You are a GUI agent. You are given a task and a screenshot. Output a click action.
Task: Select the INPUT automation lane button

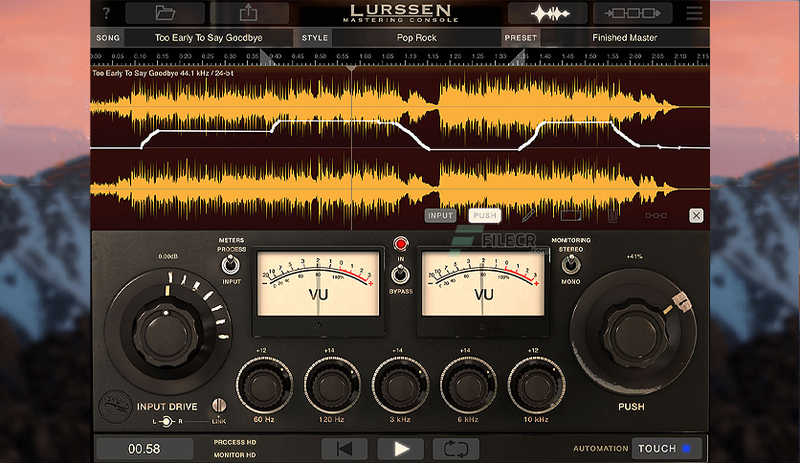tap(440, 215)
